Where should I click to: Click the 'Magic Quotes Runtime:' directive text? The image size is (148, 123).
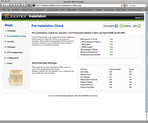click(x=89, y=80)
